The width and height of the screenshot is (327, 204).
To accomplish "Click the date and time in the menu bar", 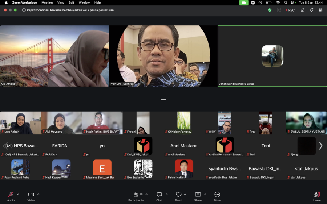I will click(x=311, y=3).
